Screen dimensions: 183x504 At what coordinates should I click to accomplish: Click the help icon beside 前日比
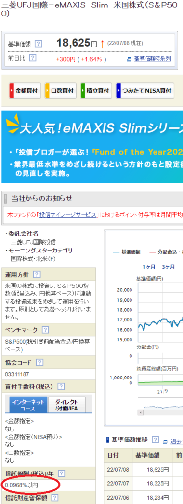33,58
